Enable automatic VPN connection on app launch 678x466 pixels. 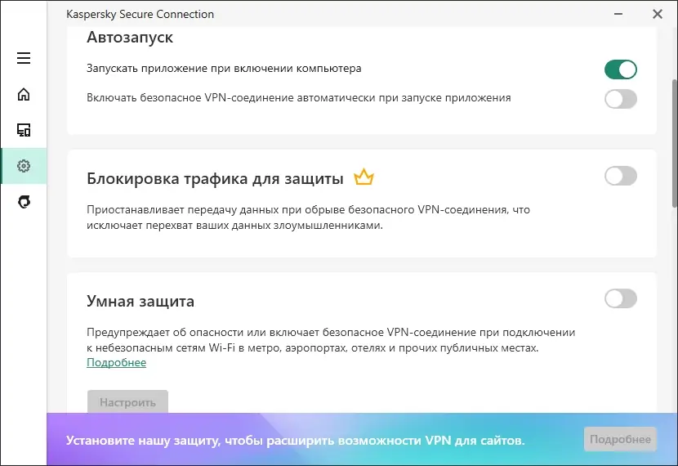pos(621,99)
